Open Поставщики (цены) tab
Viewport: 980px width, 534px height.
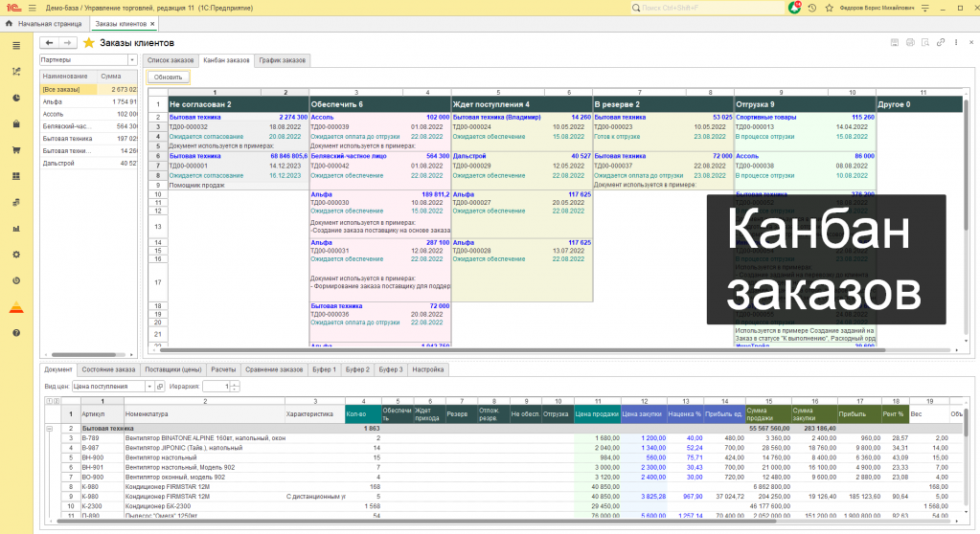click(x=173, y=369)
